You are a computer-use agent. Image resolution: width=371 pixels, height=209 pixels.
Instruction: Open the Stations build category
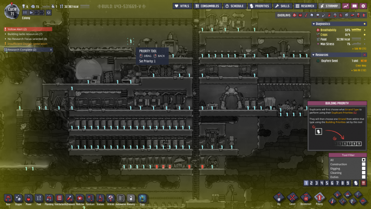pos(100,198)
